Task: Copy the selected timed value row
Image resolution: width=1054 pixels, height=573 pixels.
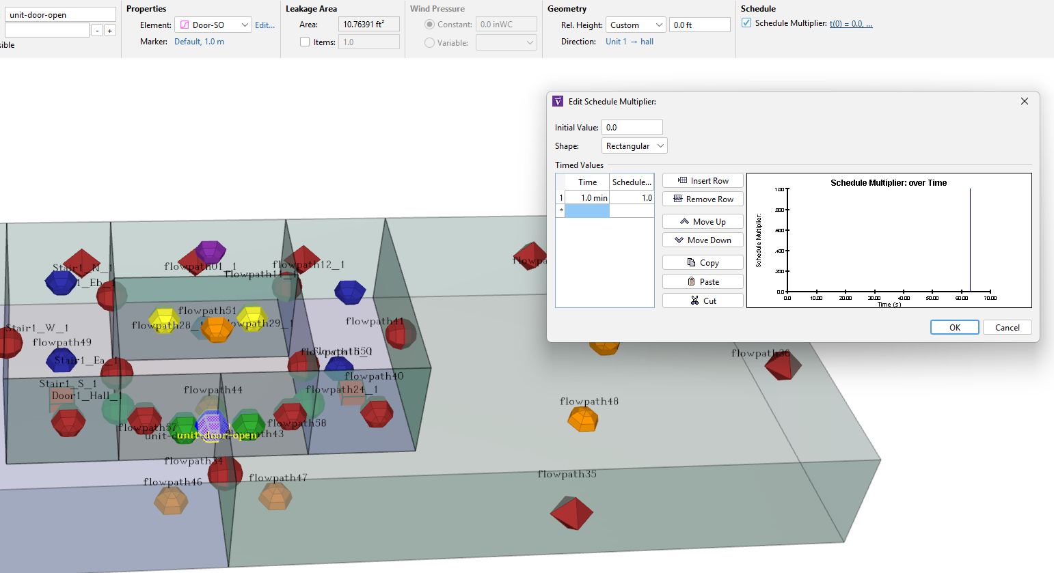Action: [x=702, y=263]
